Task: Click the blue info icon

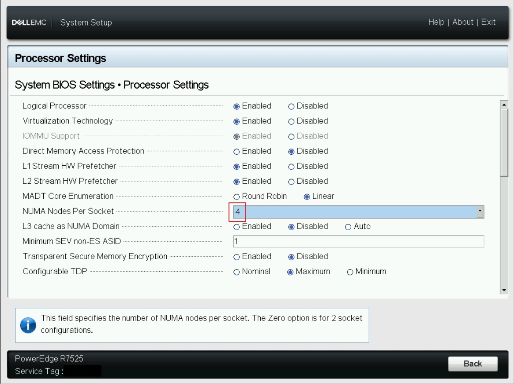Action: [28, 325]
